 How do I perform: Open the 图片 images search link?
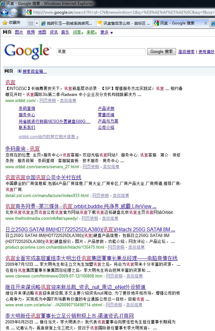tap(19, 32)
